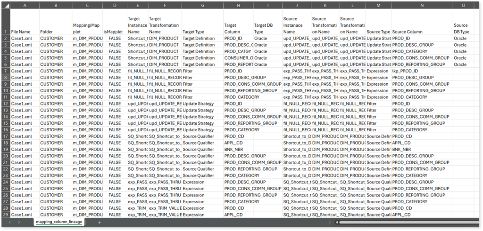This screenshot has height=231, width=483.
Task: Click the "Target Type" header cell
Action: point(202,22)
